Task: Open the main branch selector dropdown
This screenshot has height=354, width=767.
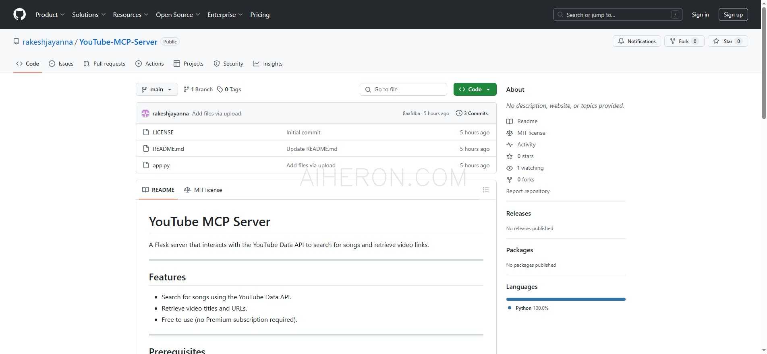Action: (x=157, y=89)
